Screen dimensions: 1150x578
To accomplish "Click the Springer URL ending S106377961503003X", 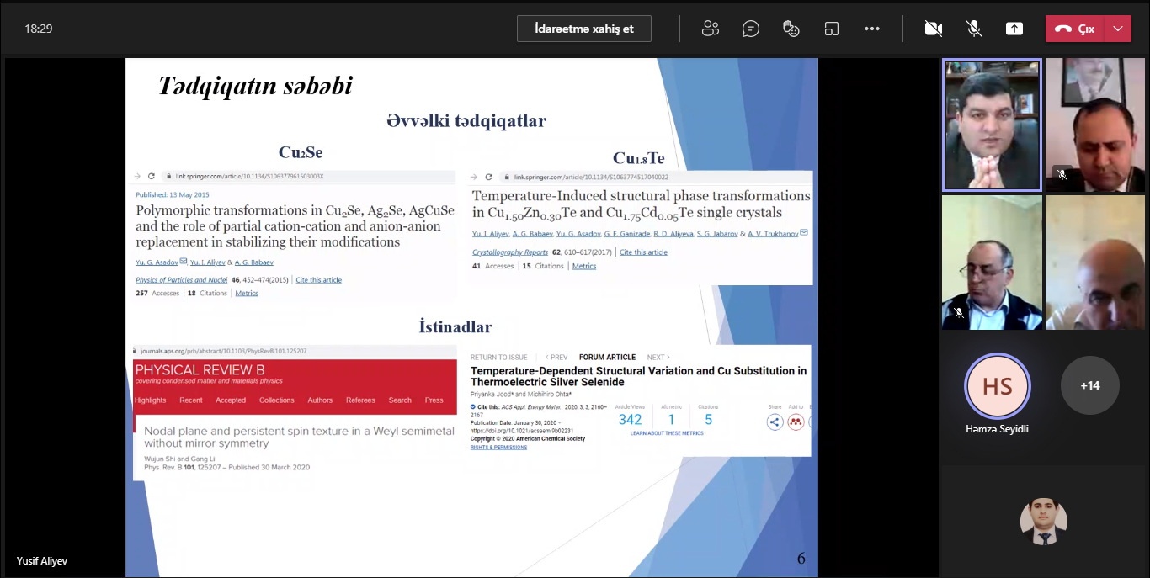I will click(x=249, y=177).
